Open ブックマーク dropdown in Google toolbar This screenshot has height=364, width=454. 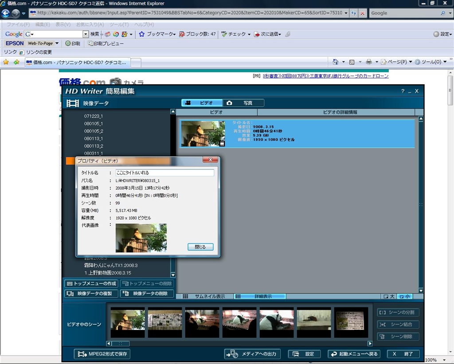[157, 34]
